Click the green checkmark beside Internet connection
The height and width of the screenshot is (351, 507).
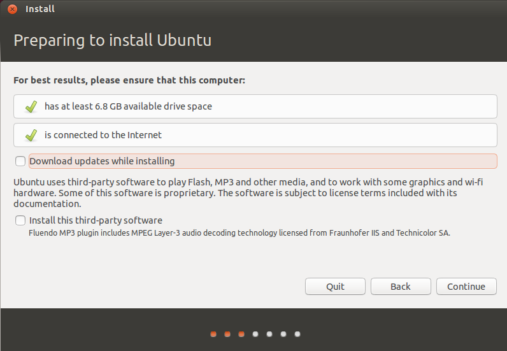(x=31, y=135)
